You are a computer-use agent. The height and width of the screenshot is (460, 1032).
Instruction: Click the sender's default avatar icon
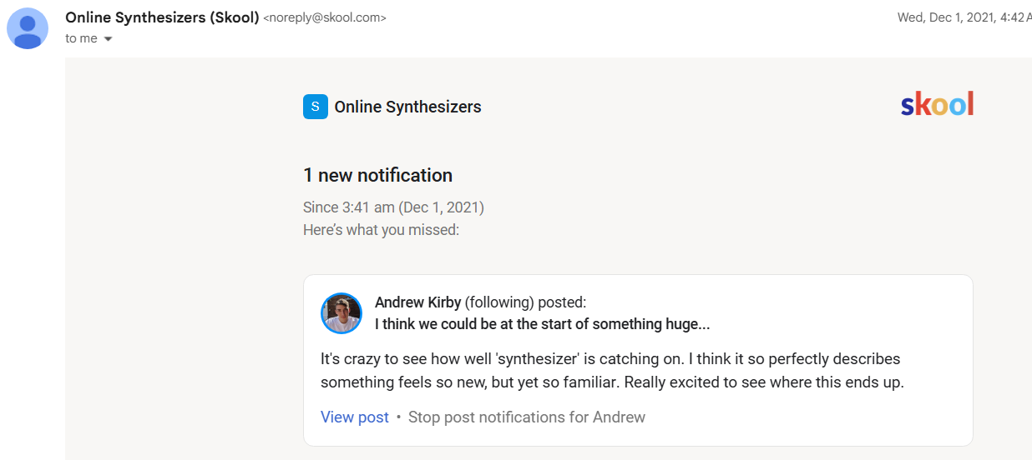tap(28, 28)
